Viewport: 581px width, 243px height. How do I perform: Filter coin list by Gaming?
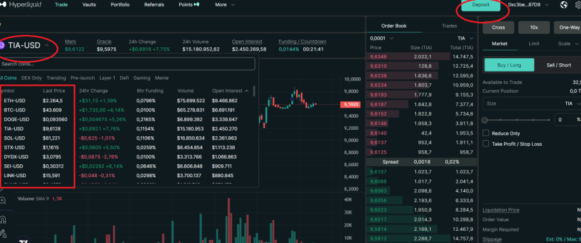coord(141,78)
